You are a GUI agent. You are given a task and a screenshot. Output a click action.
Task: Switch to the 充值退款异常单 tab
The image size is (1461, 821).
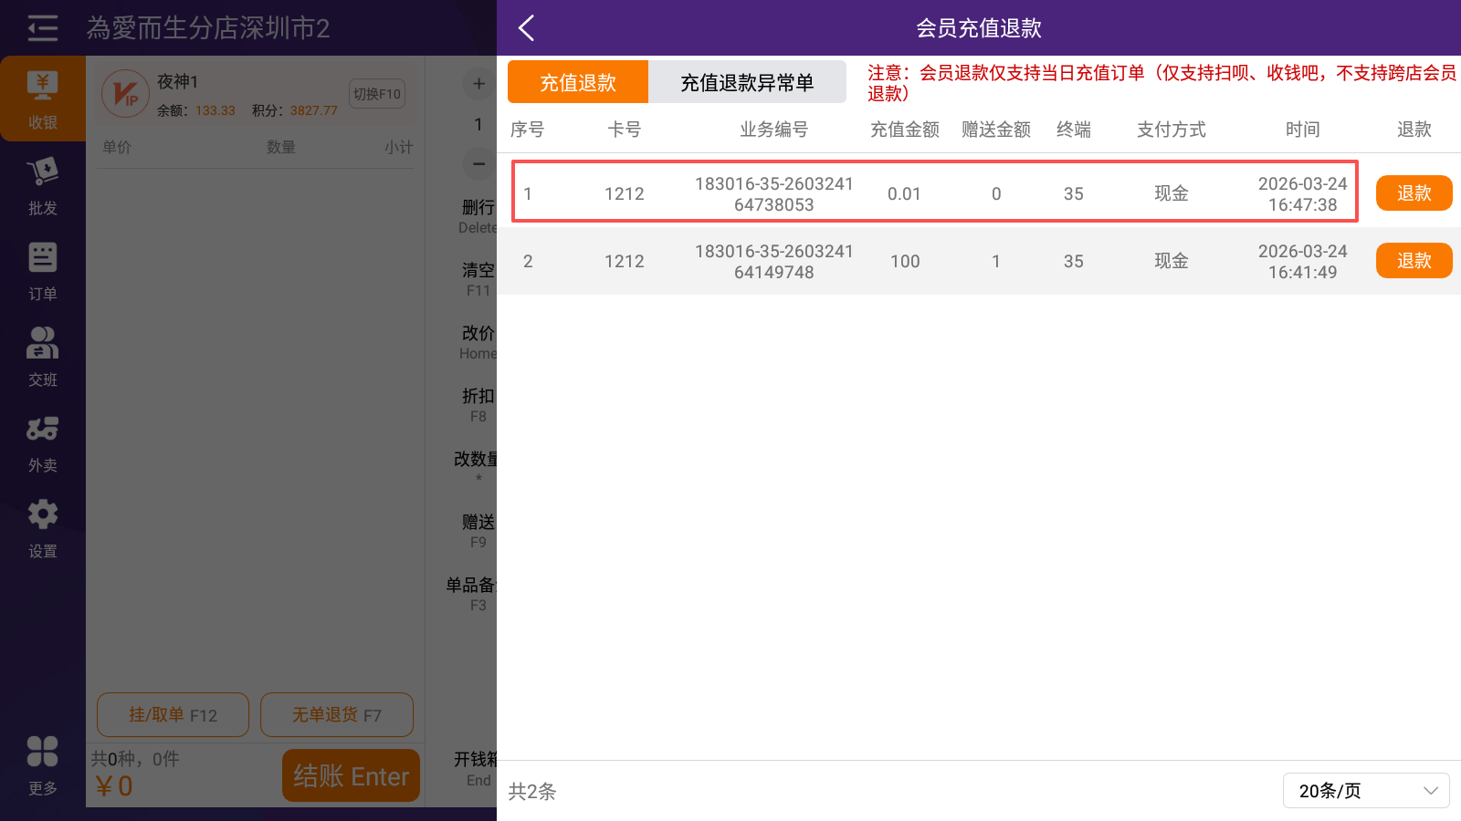746,82
